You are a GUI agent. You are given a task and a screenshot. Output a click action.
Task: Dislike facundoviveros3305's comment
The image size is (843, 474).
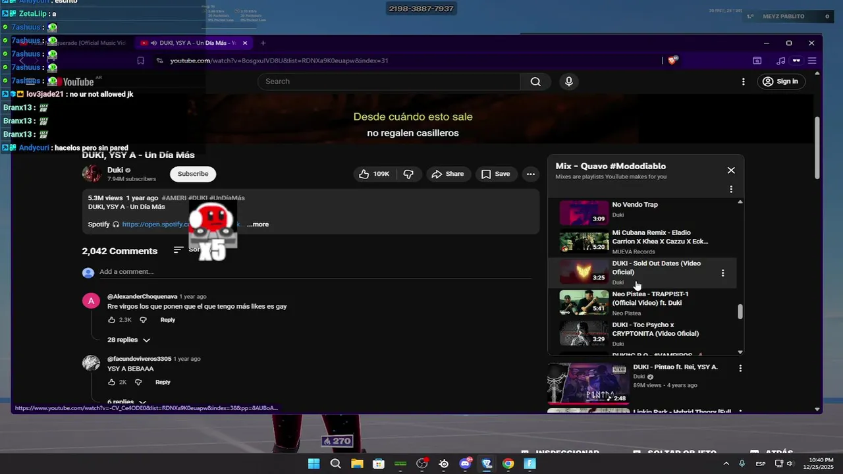pos(138,382)
